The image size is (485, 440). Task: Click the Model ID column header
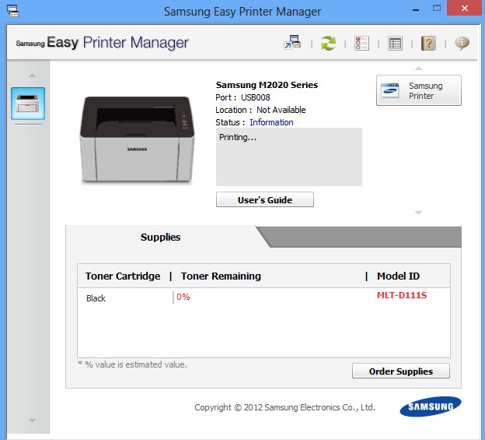(x=398, y=276)
